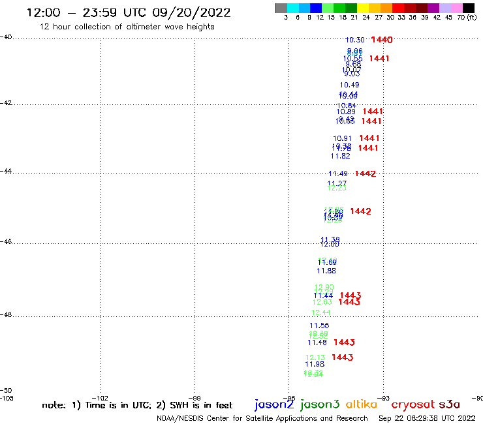Select the pink swatch in the color scale

point(457,8)
